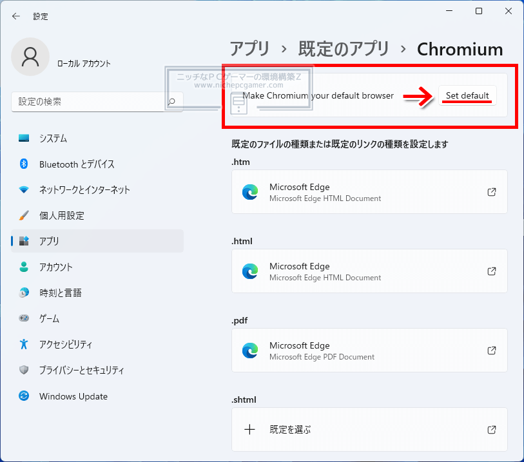The image size is (524, 462).
Task: Focus the 設定の検索 search field
Action: pos(97,102)
